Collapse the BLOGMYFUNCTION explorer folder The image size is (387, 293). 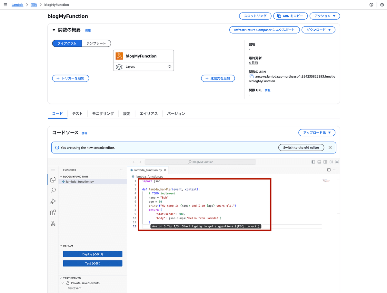click(x=61, y=176)
